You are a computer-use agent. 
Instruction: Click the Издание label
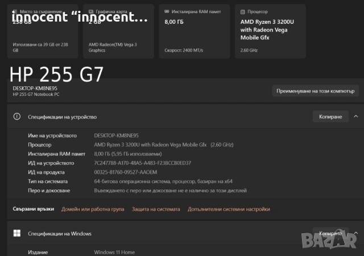point(38,252)
